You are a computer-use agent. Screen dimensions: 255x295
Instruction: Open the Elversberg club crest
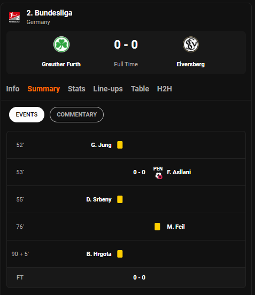tap(191, 44)
